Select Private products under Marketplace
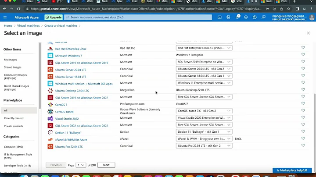 [14, 126]
